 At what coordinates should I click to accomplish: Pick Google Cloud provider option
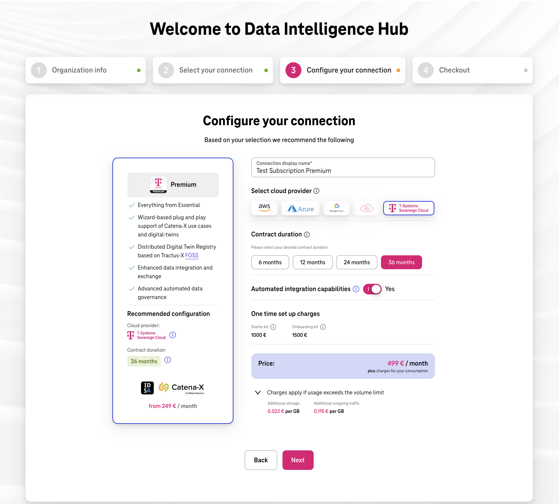pos(336,208)
